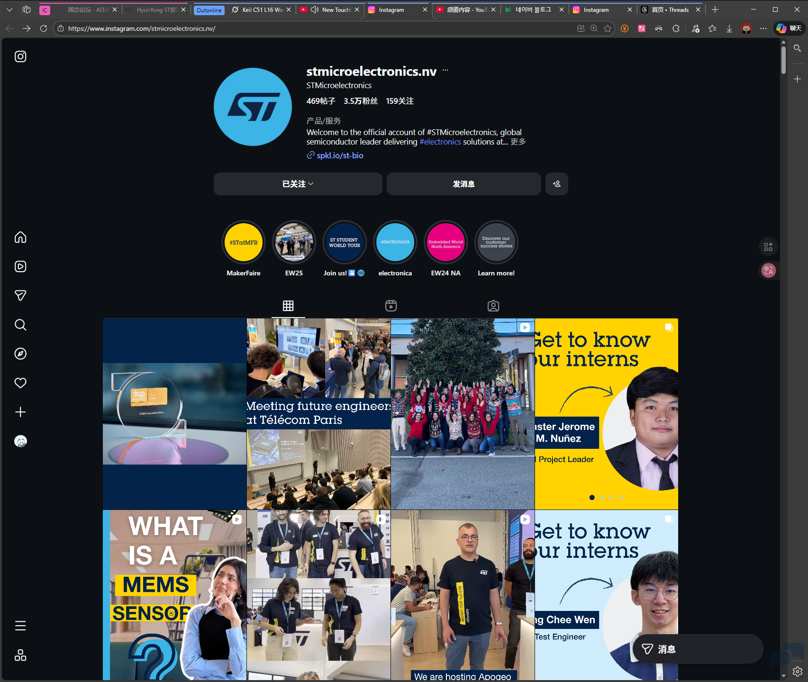View the 3.5万粉丝 followers list
The width and height of the screenshot is (808, 682).
click(361, 101)
